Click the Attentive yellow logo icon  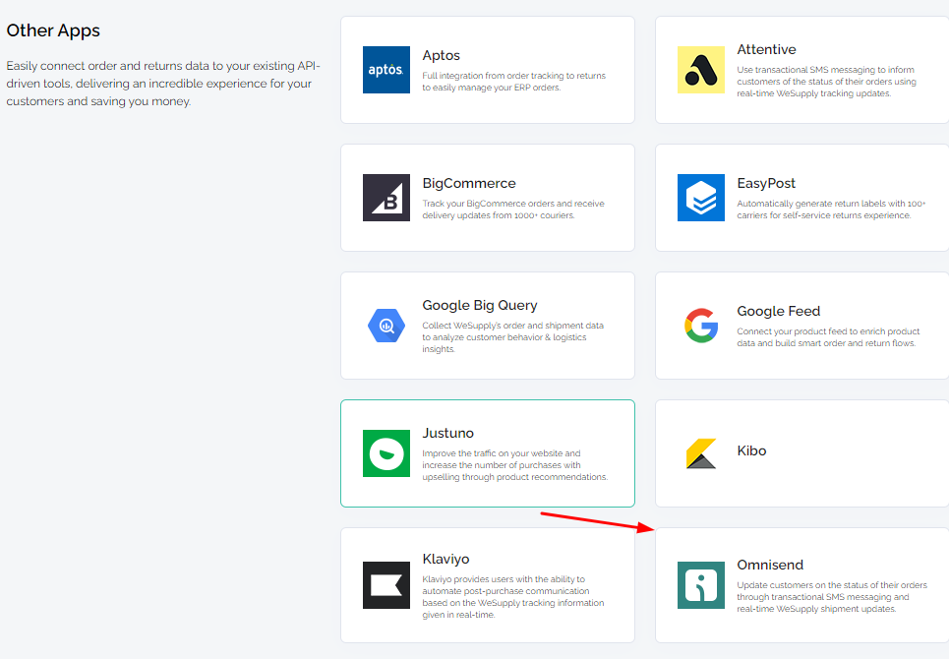(701, 70)
